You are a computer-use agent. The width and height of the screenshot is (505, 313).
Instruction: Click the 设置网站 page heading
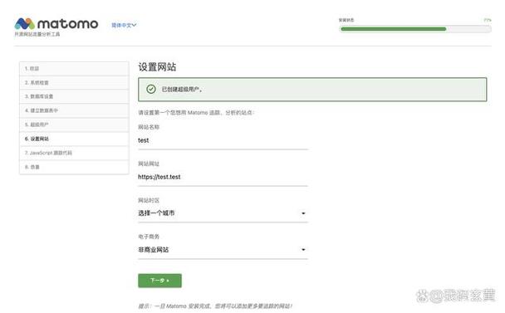pos(157,67)
